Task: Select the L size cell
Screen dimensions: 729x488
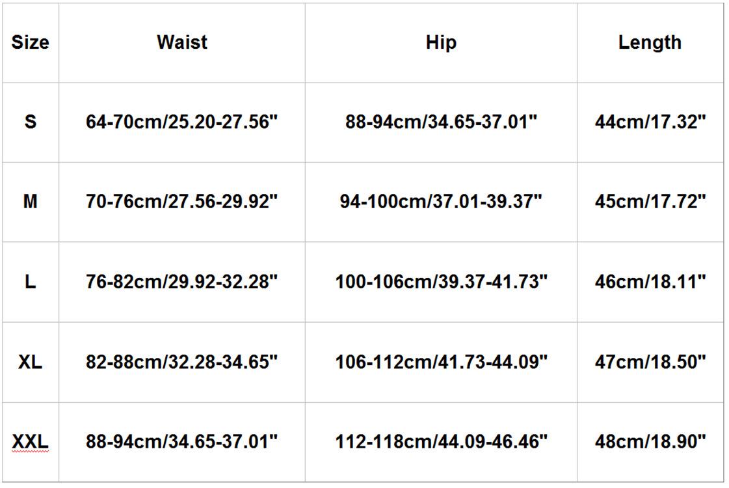Action: point(30,282)
